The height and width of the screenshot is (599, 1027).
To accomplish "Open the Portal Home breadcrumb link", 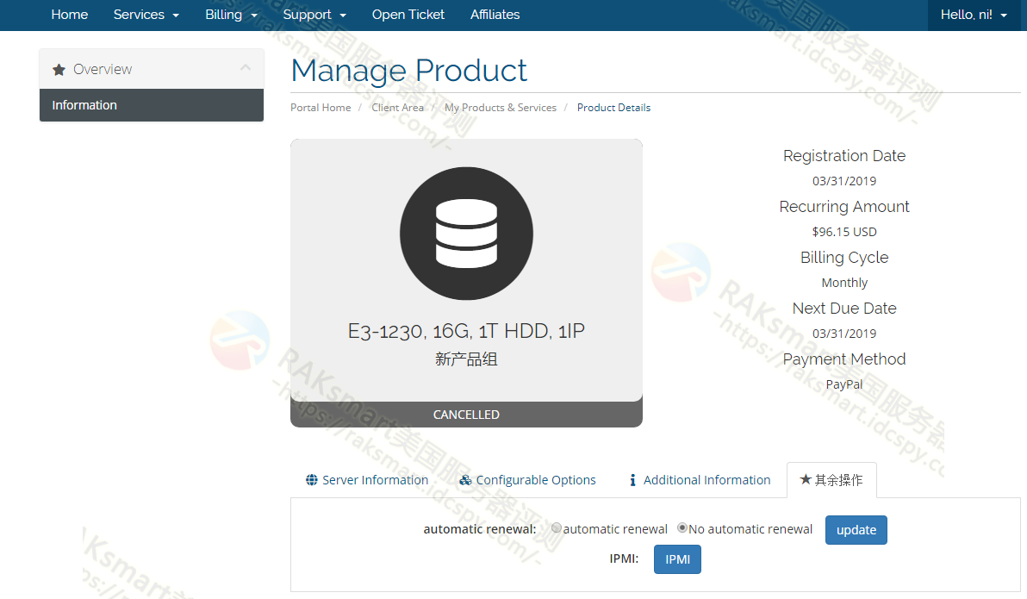I will click(321, 108).
